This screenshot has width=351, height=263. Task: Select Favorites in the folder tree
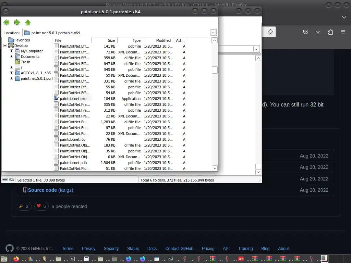click(22, 40)
